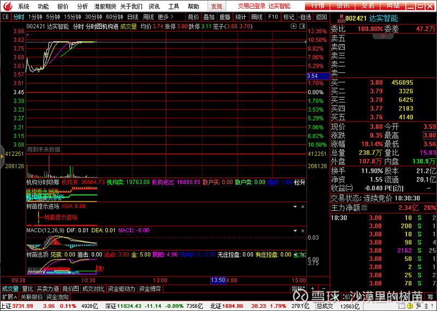This screenshot has height=311, width=437.
Task: Switch to the 网站 section
Action: pyautogui.click(x=393, y=5)
